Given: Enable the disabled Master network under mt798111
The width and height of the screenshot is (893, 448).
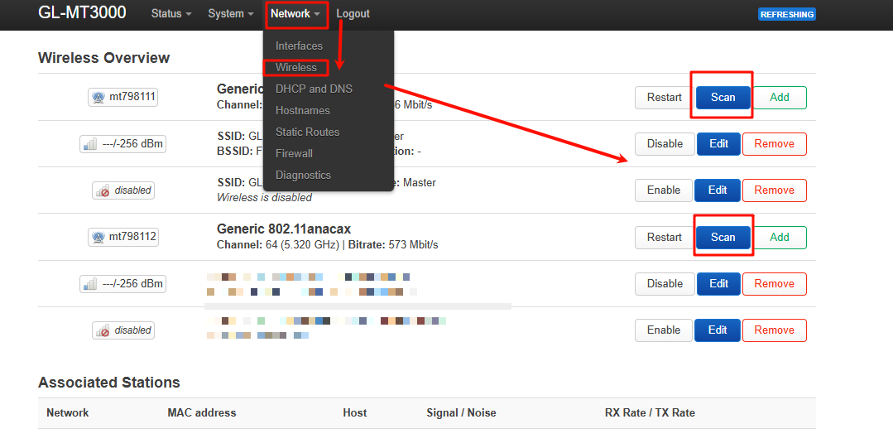Looking at the screenshot, I should tap(663, 190).
